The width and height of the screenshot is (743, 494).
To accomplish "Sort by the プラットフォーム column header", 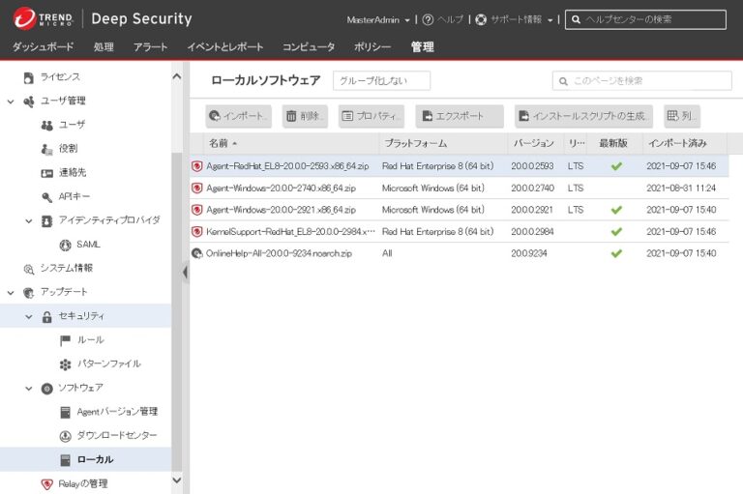I will tap(443, 143).
